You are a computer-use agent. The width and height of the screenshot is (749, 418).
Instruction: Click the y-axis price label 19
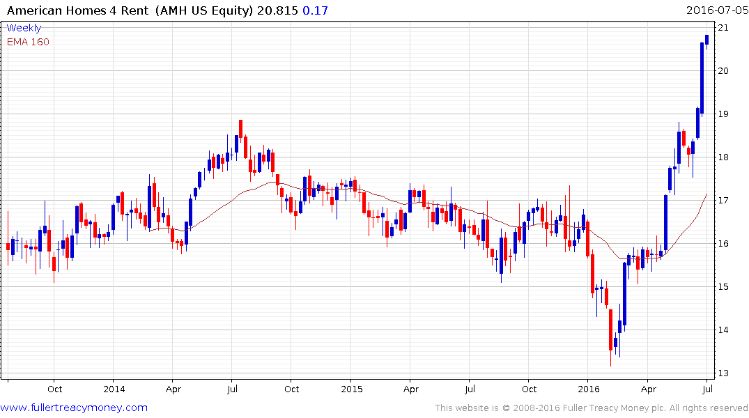(x=723, y=114)
